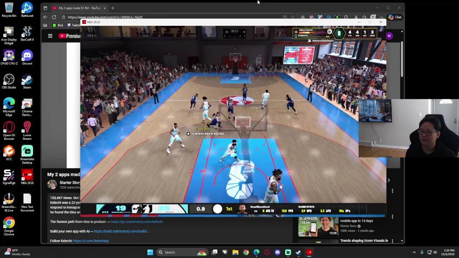
Task: Click browser back arrow
Action: (x=45, y=17)
